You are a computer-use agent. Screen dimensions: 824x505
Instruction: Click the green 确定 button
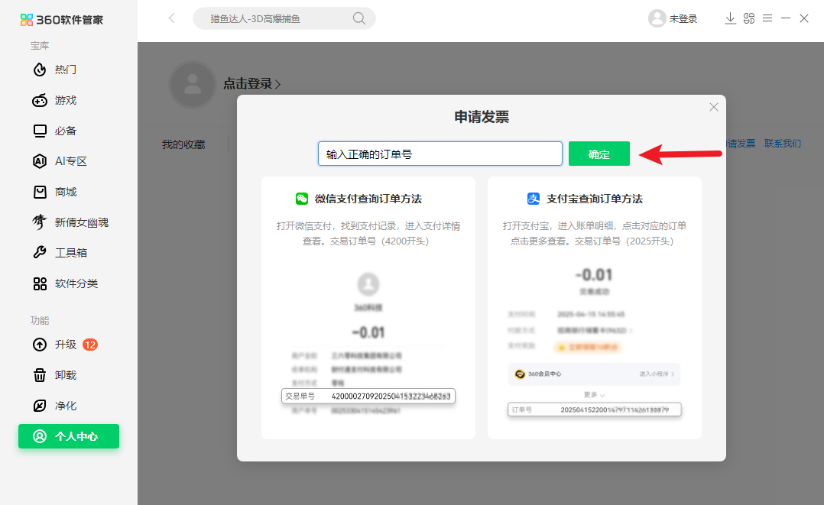tap(599, 154)
